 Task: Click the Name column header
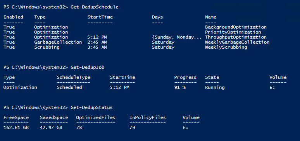[x=210, y=17]
